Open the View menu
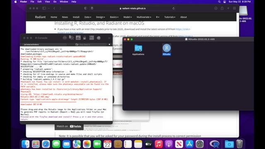265x149 pixels. [x=47, y=2]
